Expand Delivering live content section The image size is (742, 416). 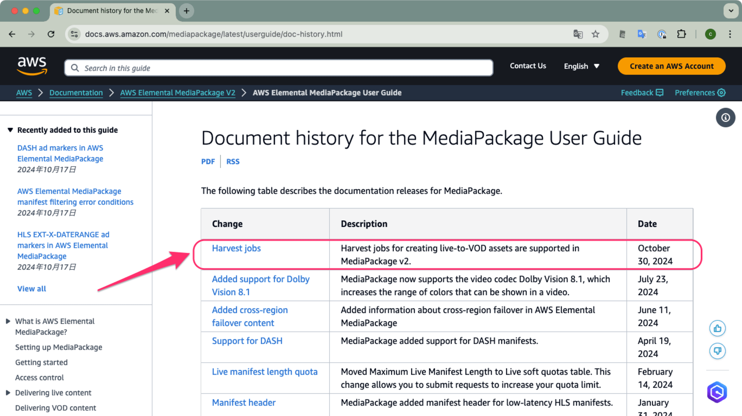[8, 393]
